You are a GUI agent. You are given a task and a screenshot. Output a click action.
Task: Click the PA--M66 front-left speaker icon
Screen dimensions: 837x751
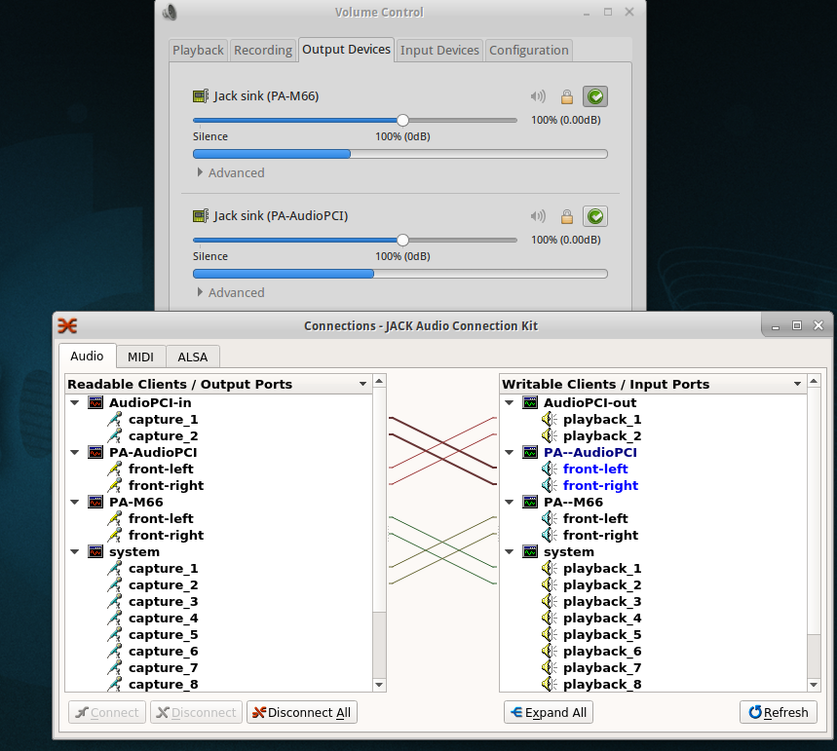(550, 519)
